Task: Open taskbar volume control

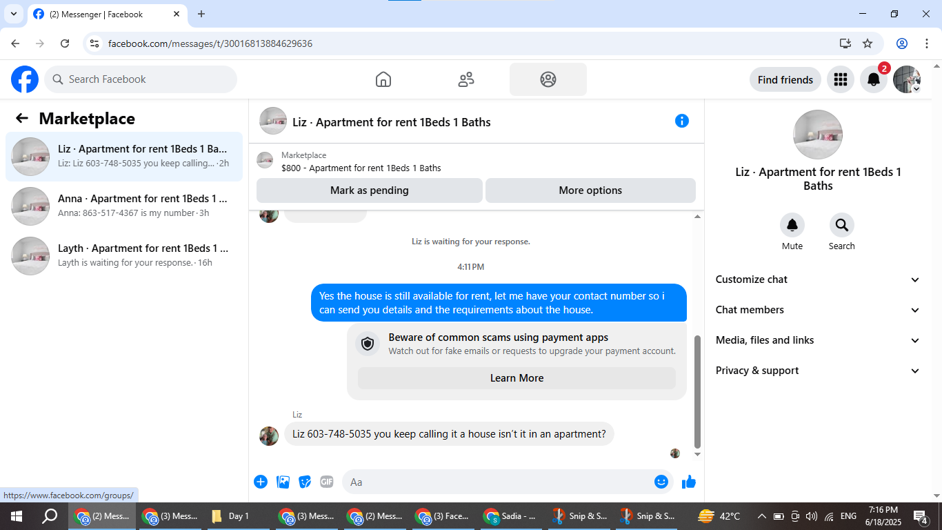Action: pos(812,516)
